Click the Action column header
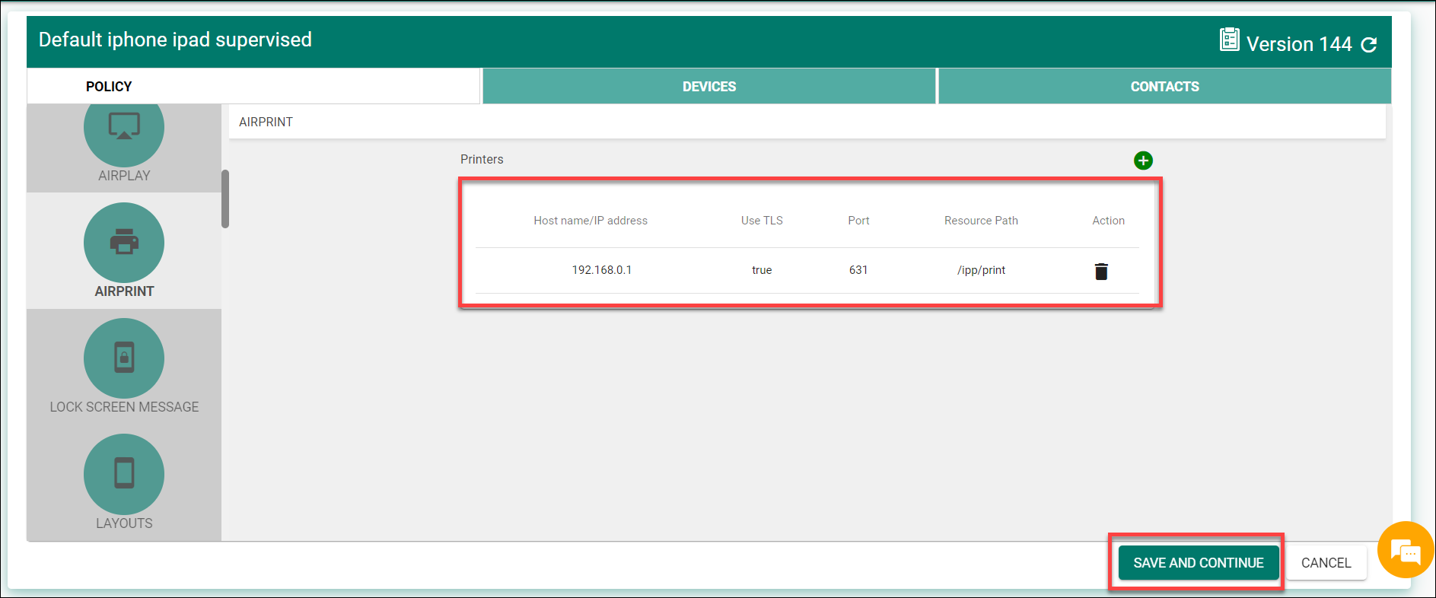This screenshot has width=1436, height=598. pos(1108,221)
